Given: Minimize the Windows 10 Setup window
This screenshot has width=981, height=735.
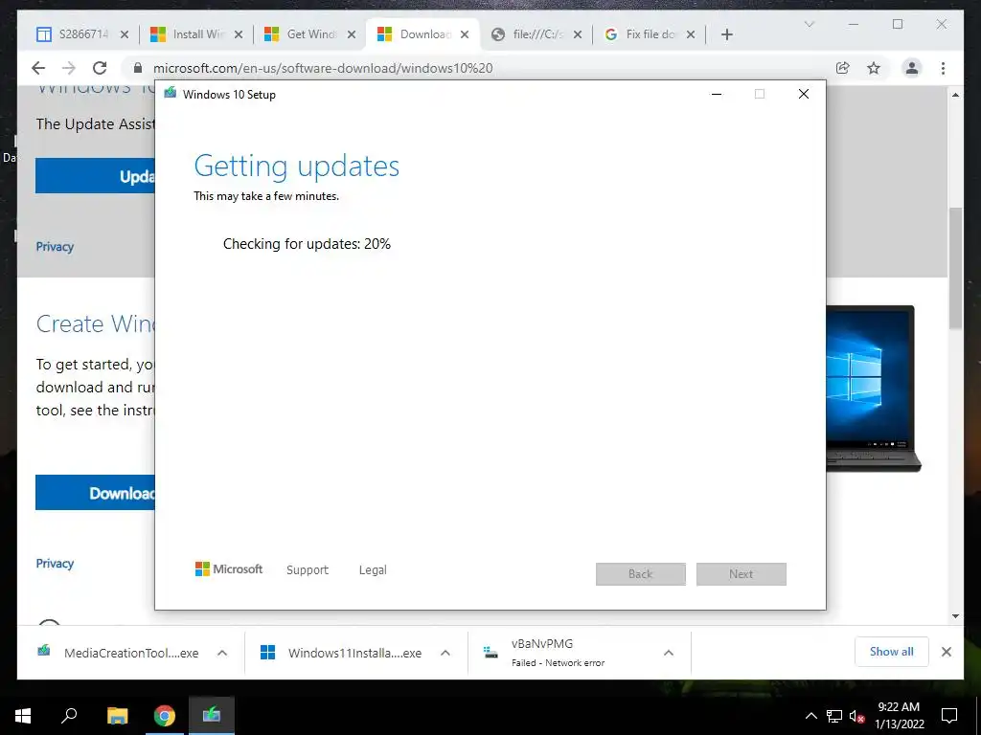Looking at the screenshot, I should (x=717, y=95).
